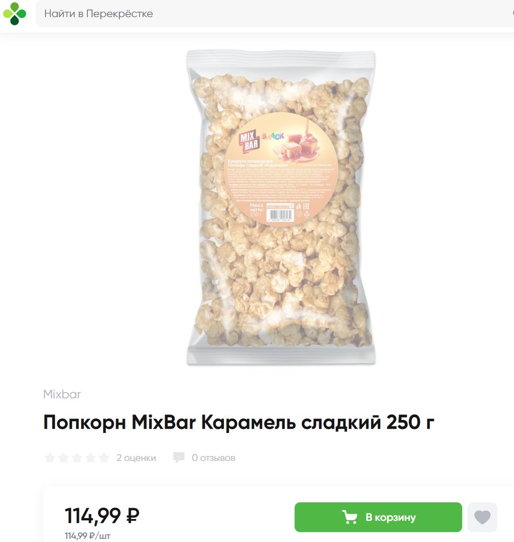Click the '114,99 ₽/шт' unit price text
Viewport: 514px width, 542px height.
(x=87, y=536)
